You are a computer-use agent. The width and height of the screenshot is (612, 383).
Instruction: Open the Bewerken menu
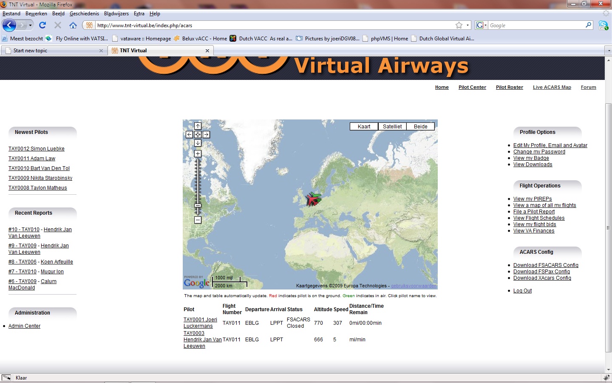pyautogui.click(x=36, y=14)
